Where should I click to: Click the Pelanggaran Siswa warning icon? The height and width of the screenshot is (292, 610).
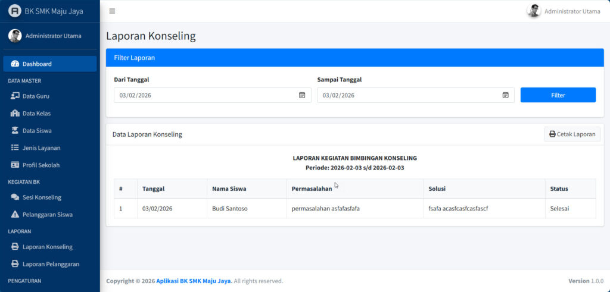point(15,214)
